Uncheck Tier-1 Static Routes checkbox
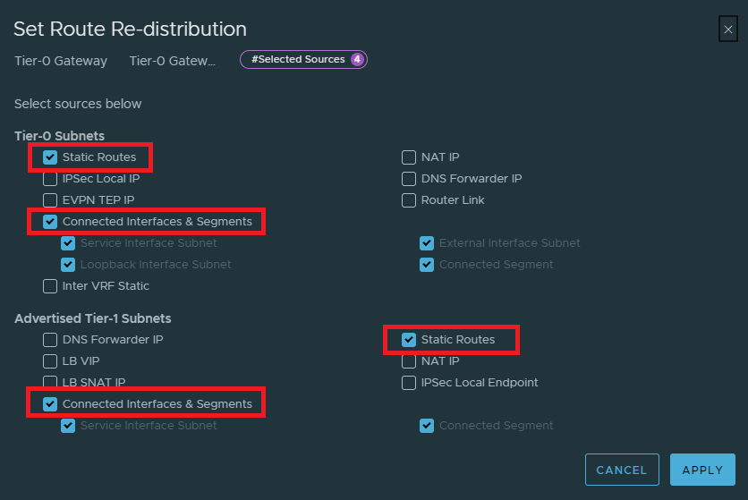The height and width of the screenshot is (500, 748). point(409,340)
